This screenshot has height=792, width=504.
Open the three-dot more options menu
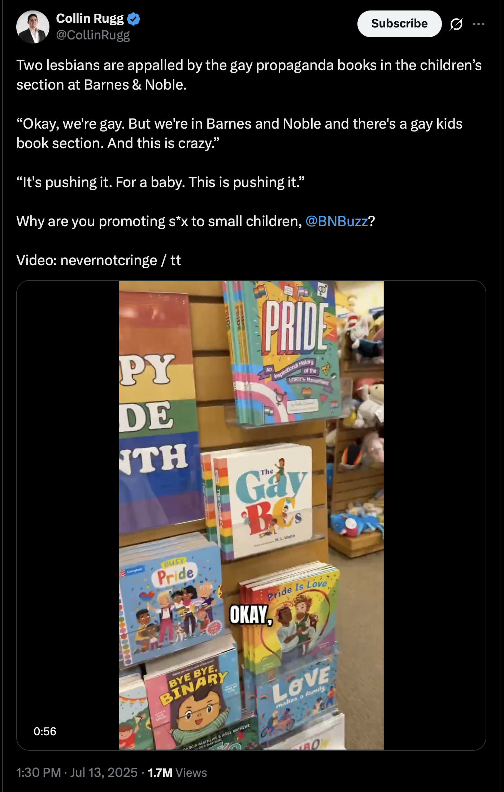(478, 24)
